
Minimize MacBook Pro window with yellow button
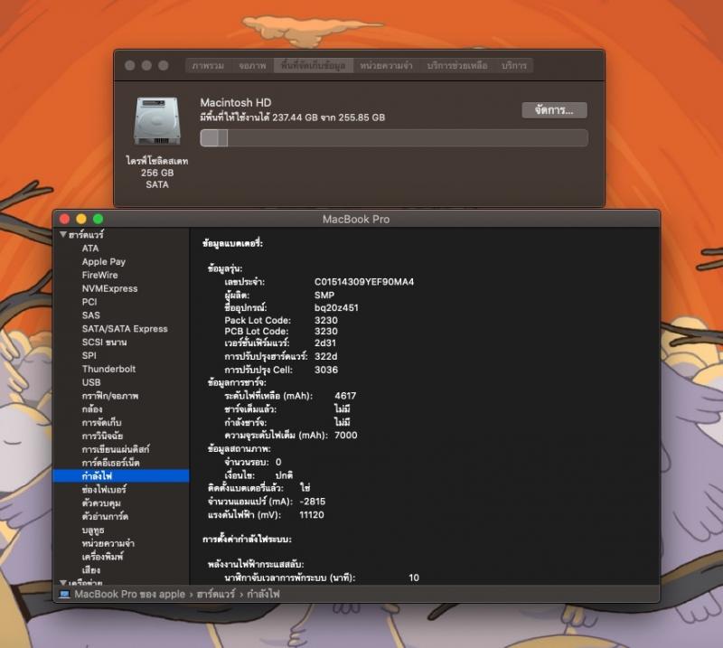[x=81, y=219]
